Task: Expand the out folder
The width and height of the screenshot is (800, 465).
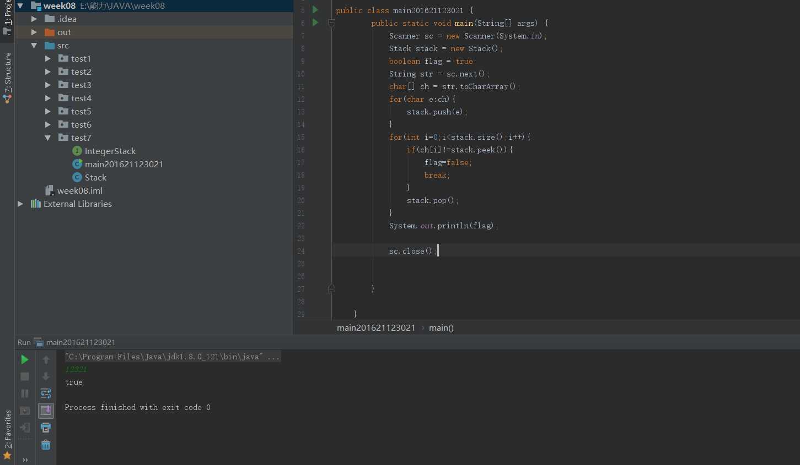Action: (34, 32)
